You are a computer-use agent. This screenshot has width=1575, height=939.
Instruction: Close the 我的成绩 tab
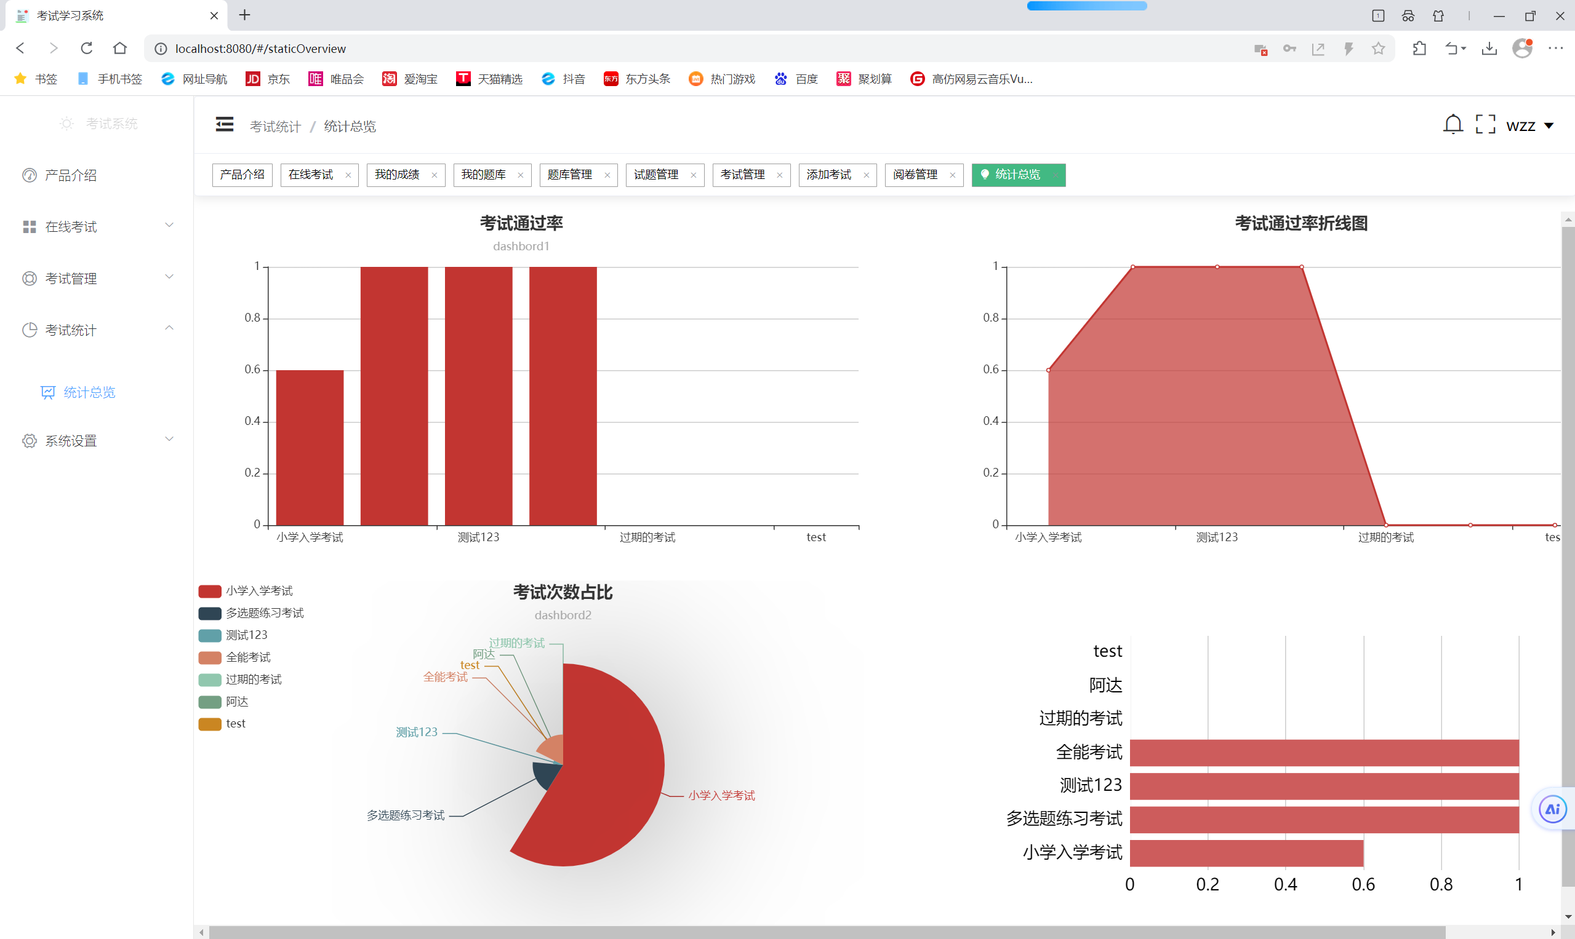(434, 175)
